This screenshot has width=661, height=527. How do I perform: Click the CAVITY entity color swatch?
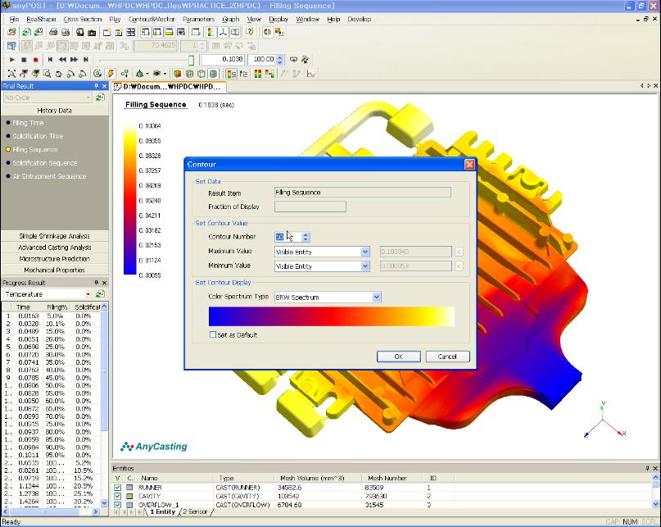[129, 496]
